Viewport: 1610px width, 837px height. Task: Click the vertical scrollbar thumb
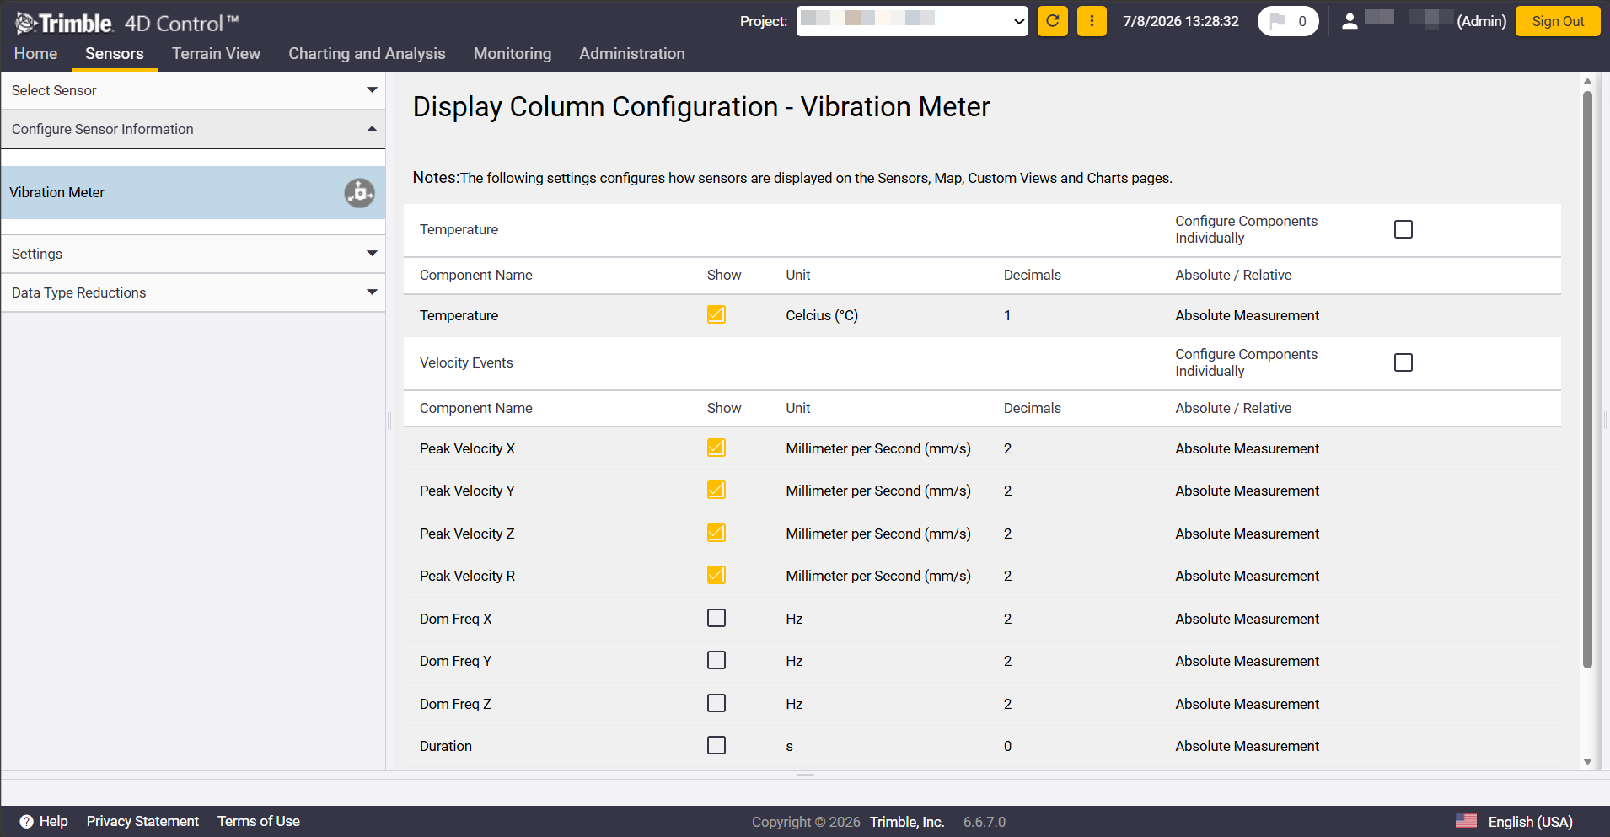(1587, 379)
